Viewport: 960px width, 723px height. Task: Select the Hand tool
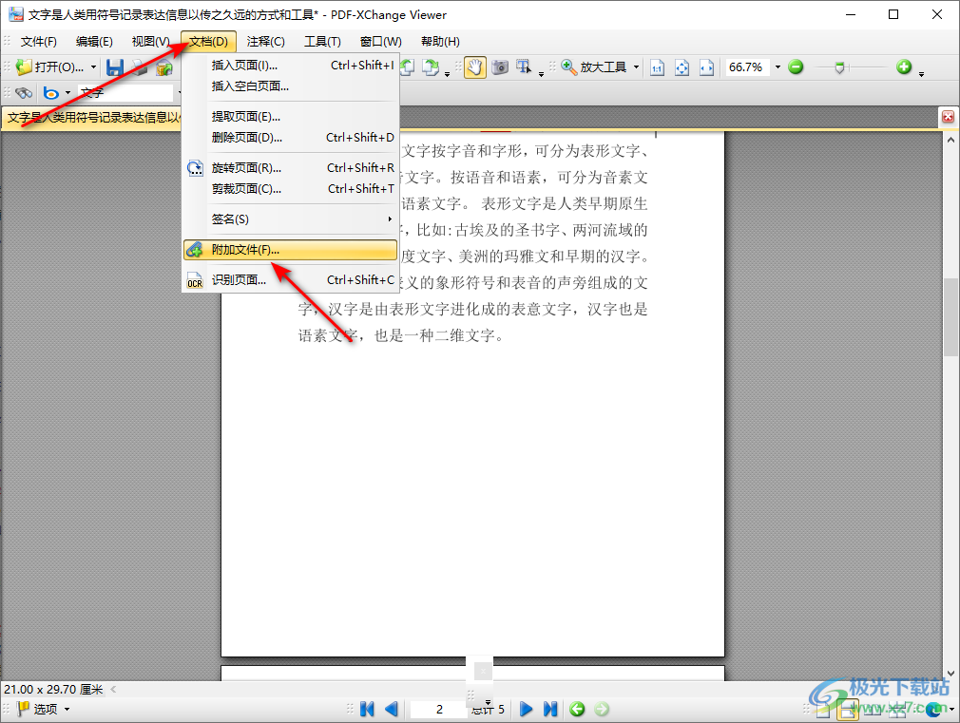(475, 67)
